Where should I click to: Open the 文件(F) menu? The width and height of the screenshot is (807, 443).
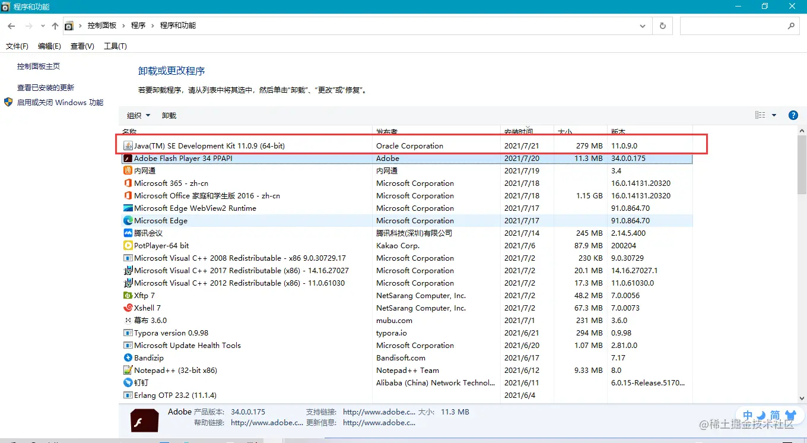point(17,46)
